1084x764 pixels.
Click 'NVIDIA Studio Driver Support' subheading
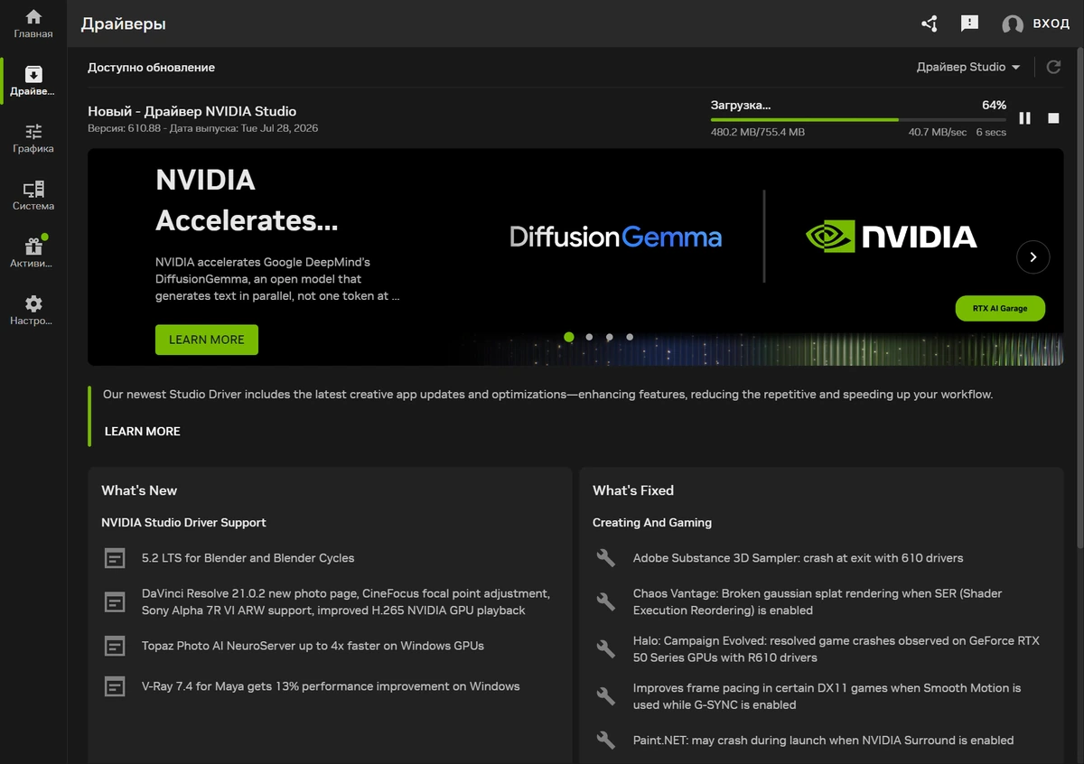tap(183, 523)
